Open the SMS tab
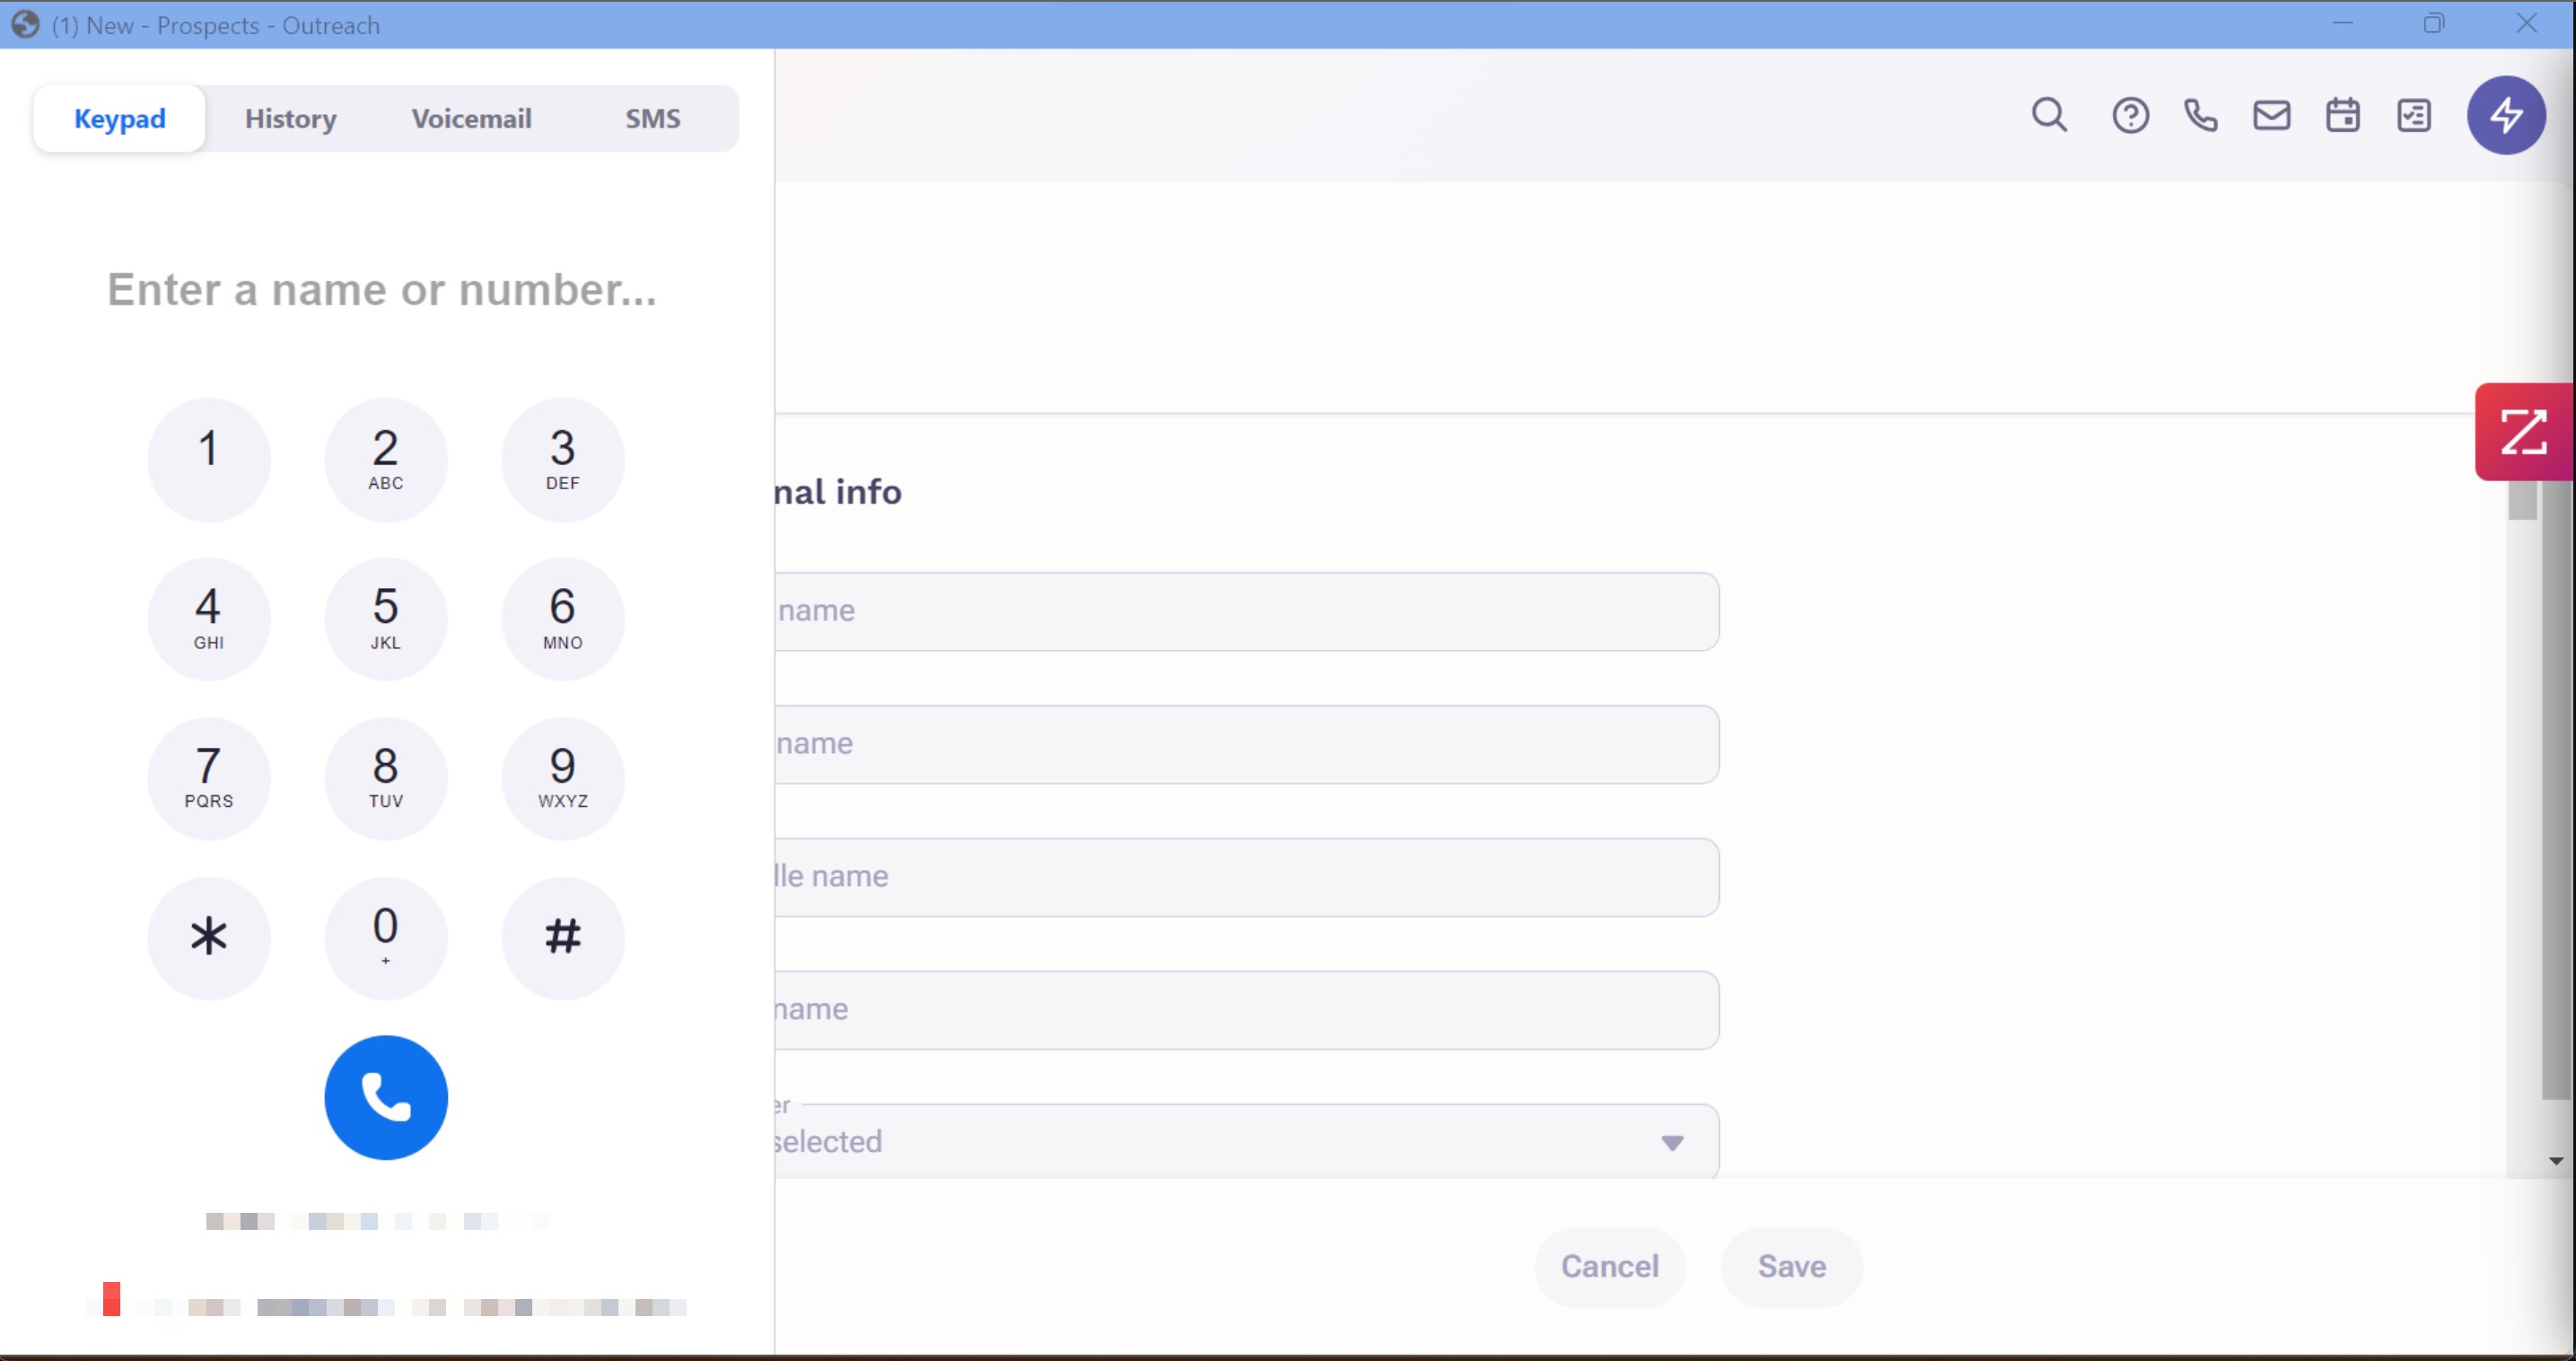Screen dimensions: 2576x1361 pos(652,119)
